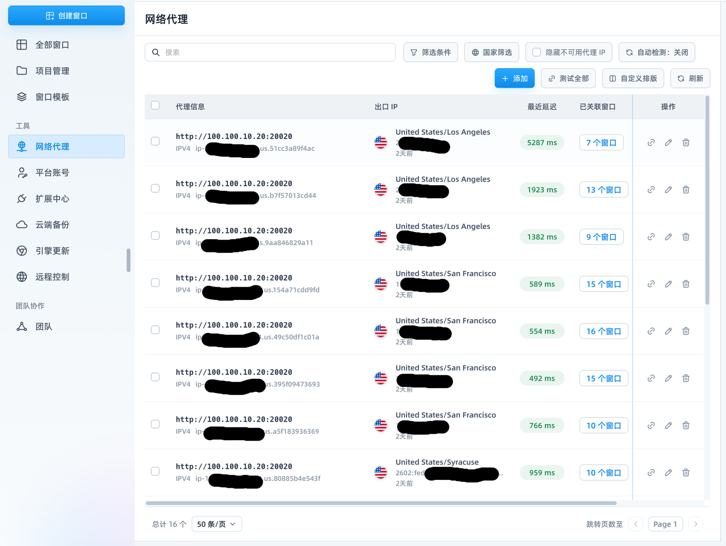
Task: Open 窗口模板 in the sidebar
Action: coord(66,97)
